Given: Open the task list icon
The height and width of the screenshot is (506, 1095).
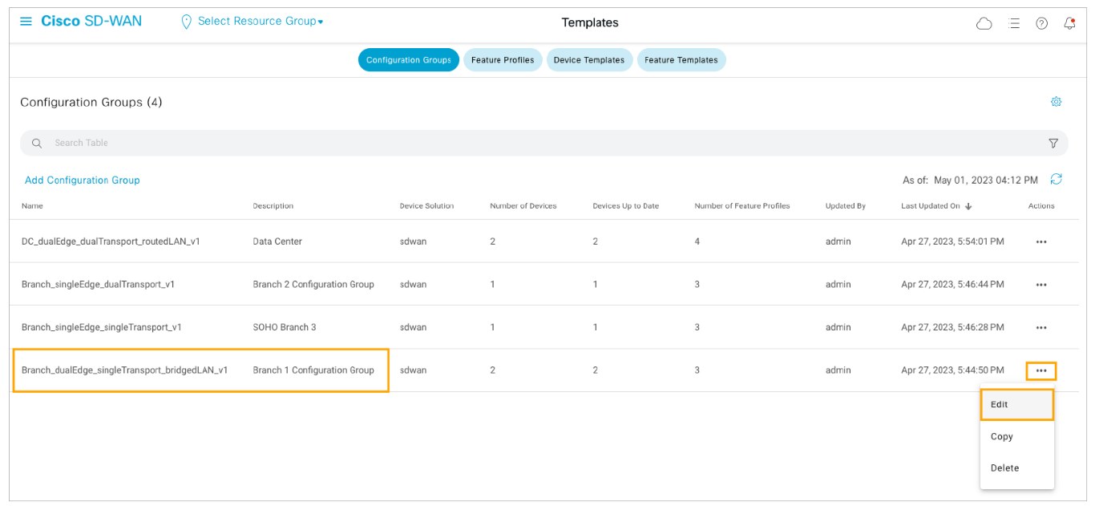Looking at the screenshot, I should [1014, 23].
